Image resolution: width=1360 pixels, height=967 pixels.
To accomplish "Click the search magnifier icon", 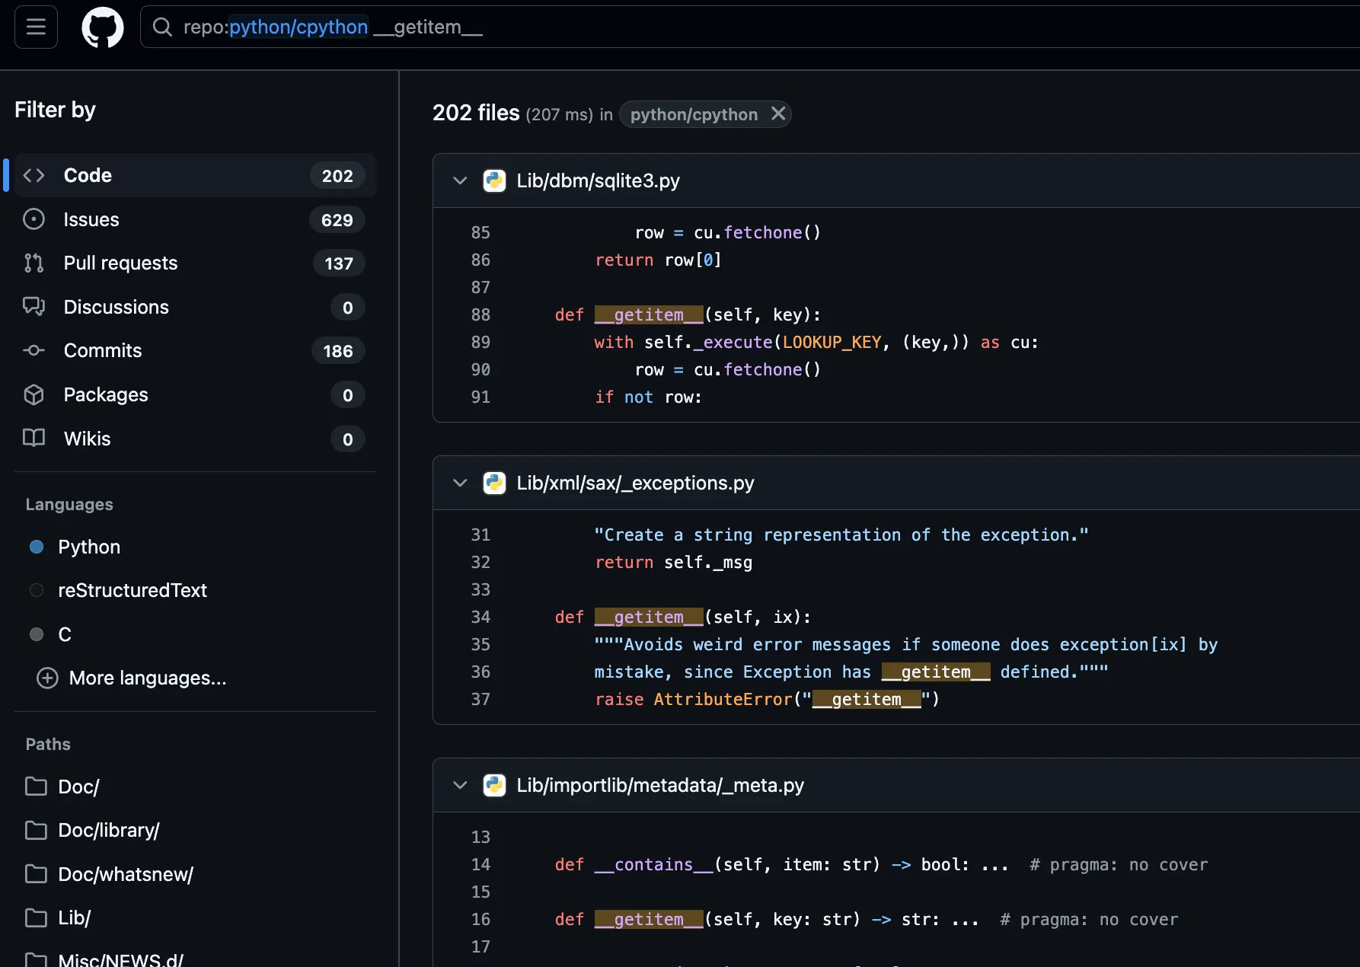I will [162, 27].
